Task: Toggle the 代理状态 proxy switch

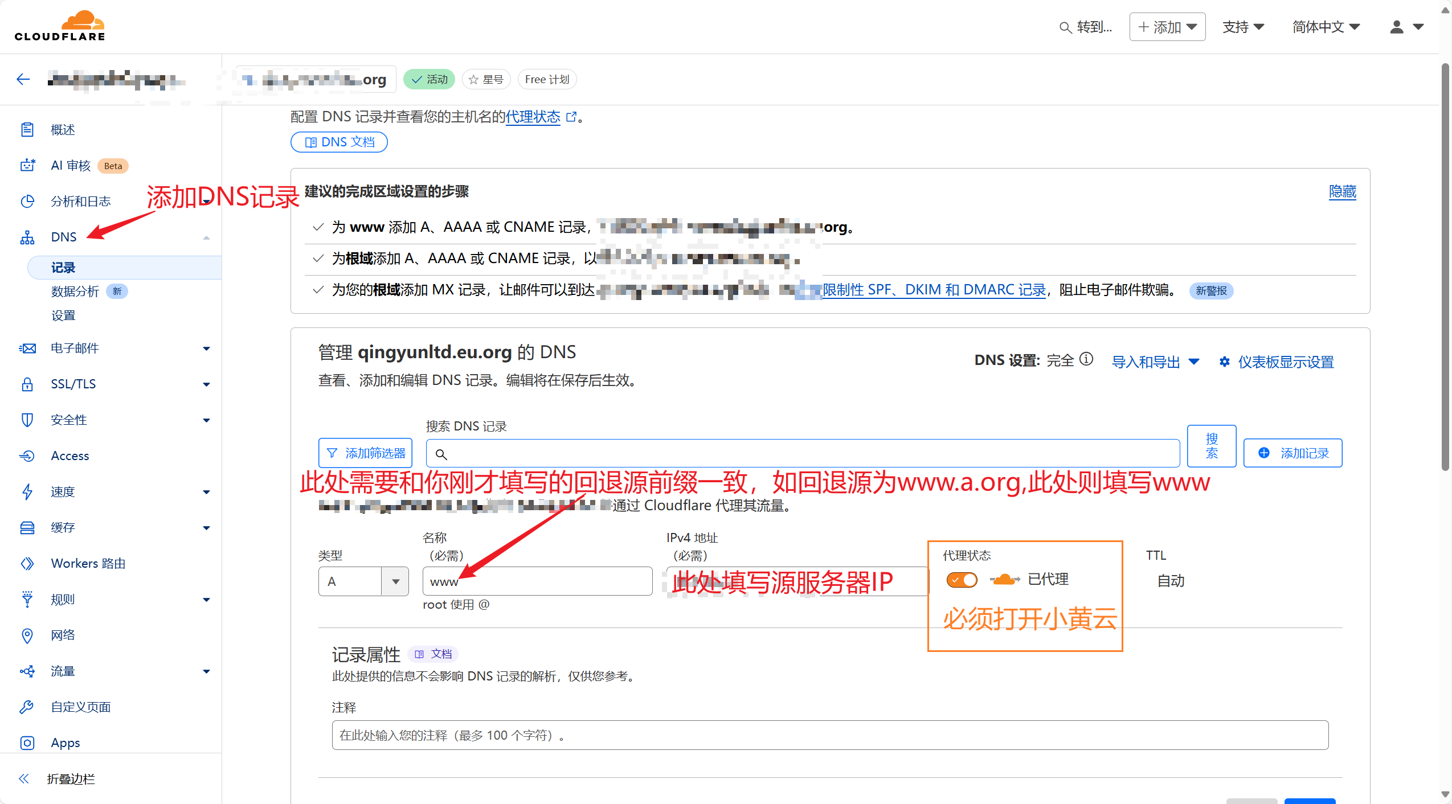Action: (x=962, y=580)
